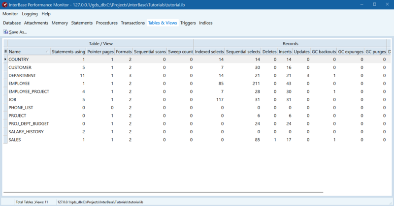The image size is (394, 206).
Task: Select the SALARY_HISTORY table row
Action: (197, 132)
